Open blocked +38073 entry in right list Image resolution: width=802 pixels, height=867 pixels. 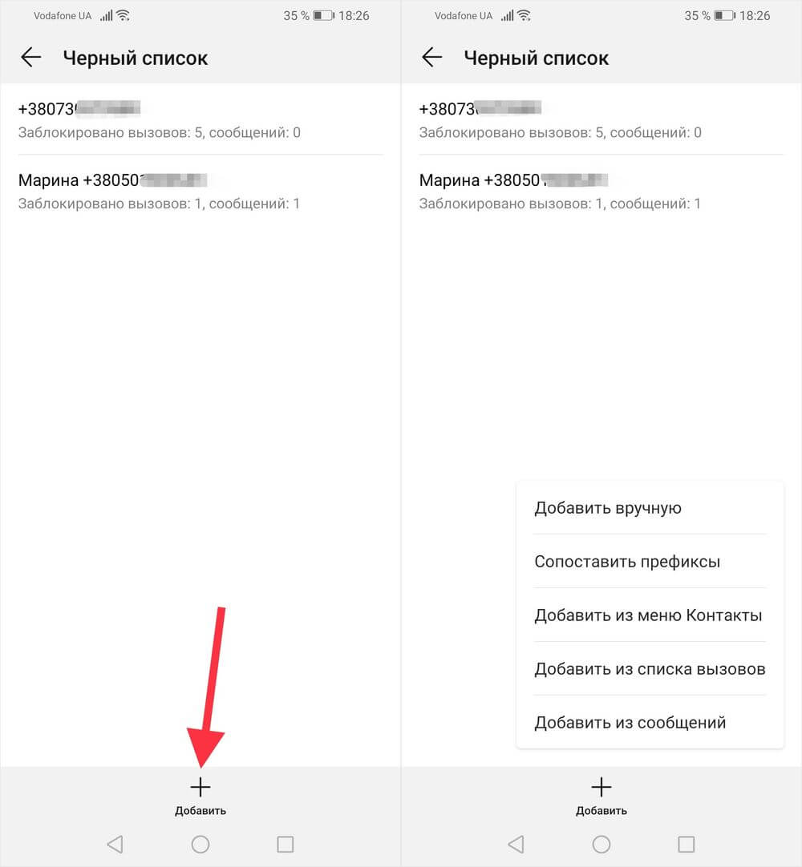pyautogui.click(x=601, y=119)
